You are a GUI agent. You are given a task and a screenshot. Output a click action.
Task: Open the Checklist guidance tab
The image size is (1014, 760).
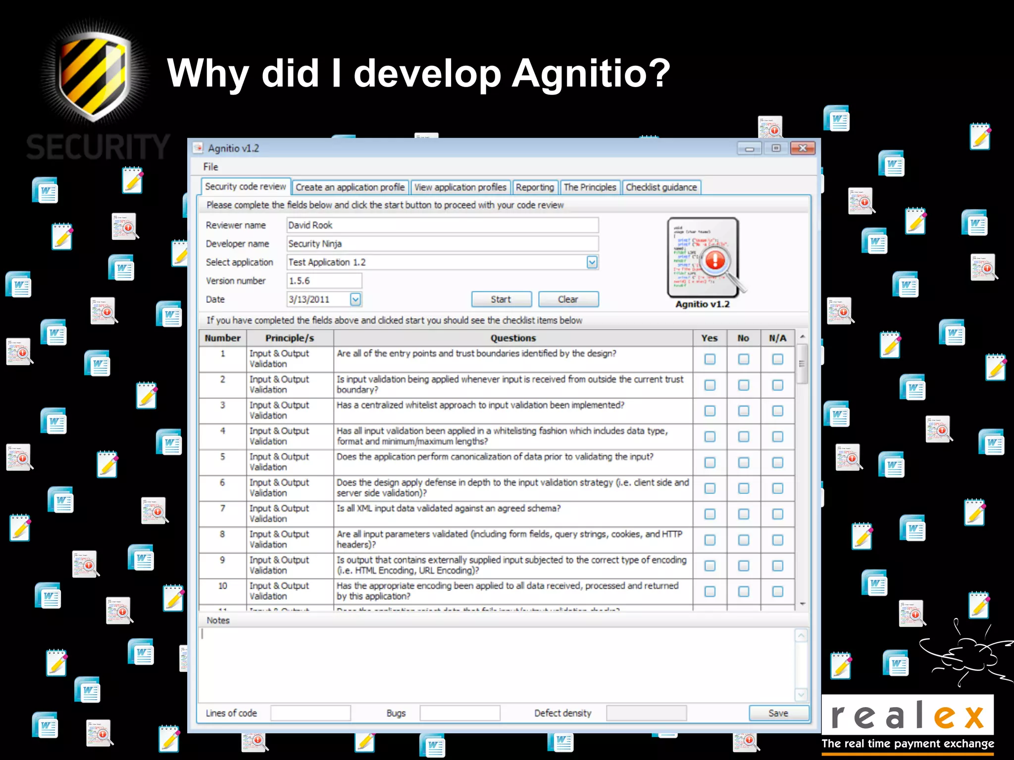[661, 187]
